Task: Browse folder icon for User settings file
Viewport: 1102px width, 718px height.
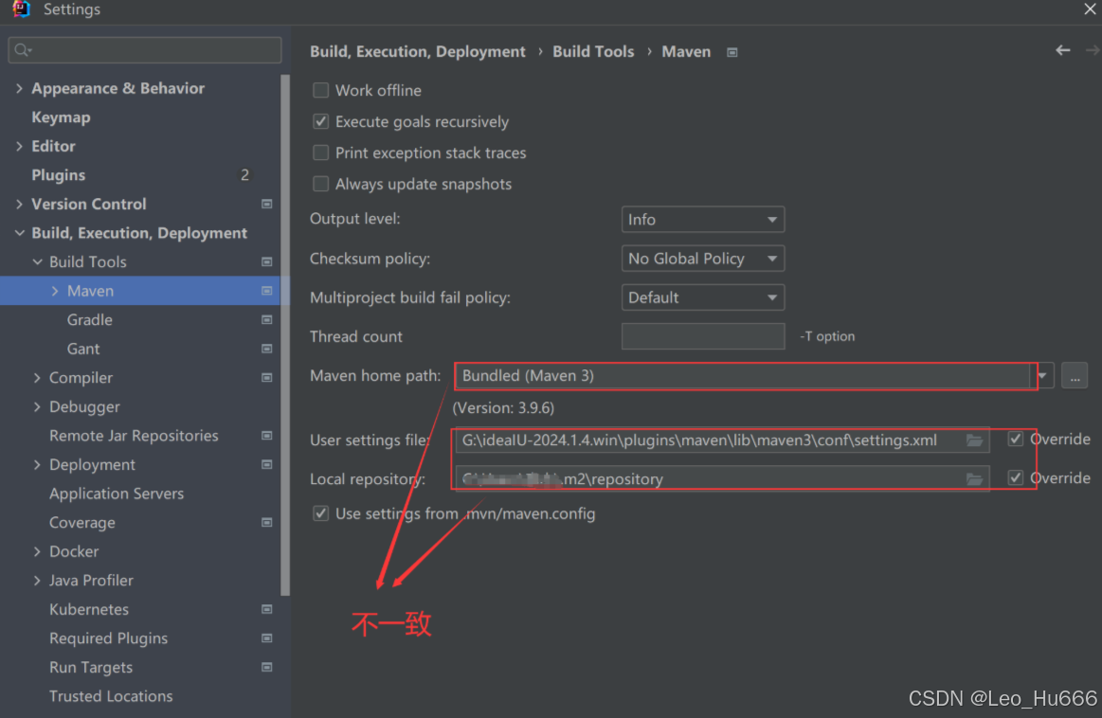Action: tap(974, 440)
